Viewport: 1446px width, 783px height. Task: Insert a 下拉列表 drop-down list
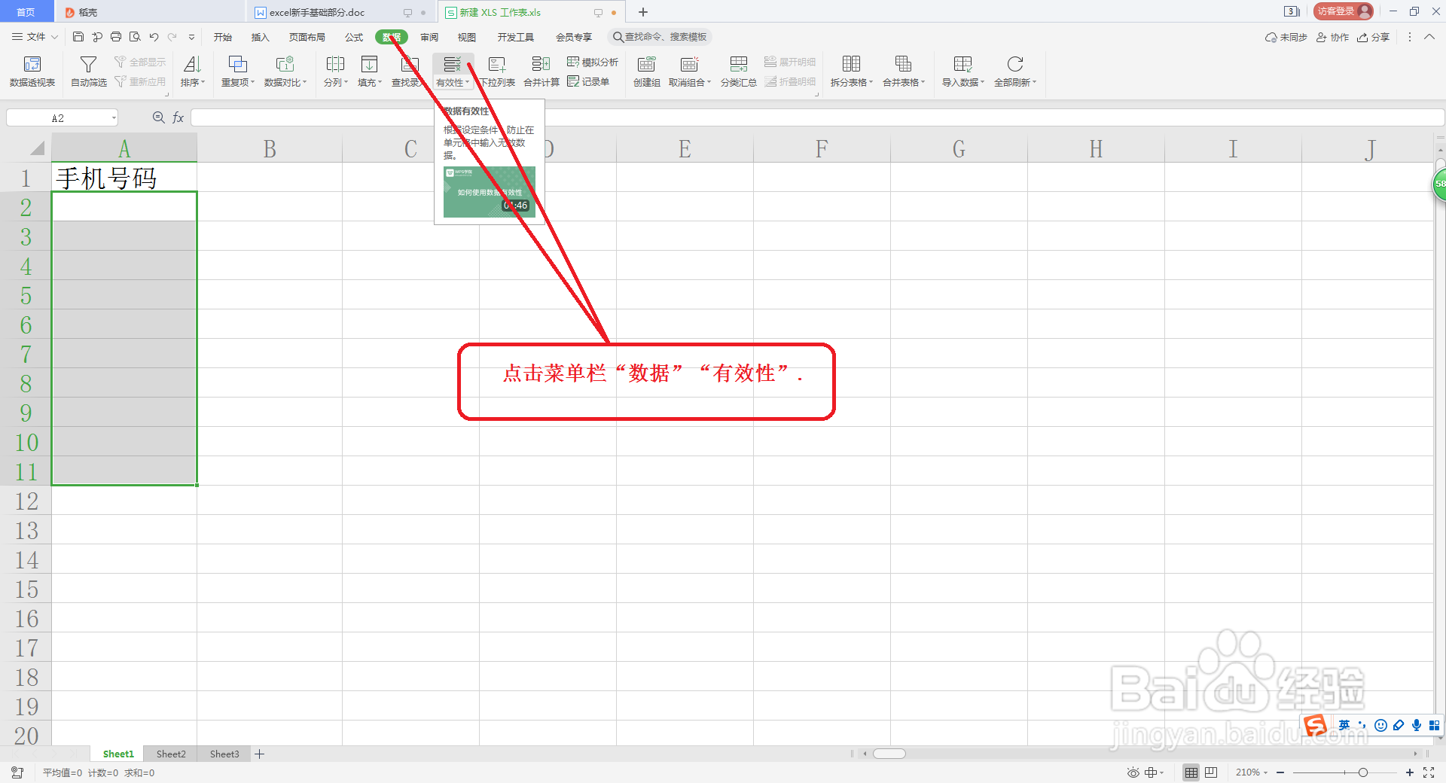[497, 72]
